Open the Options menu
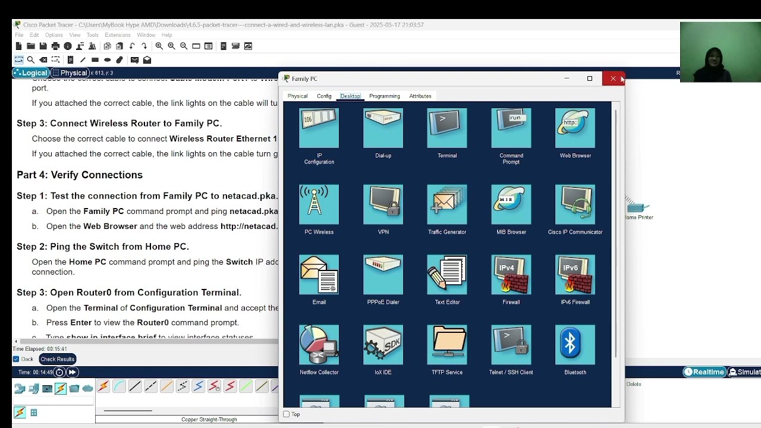Screen dimensions: 761x428 click(54, 35)
